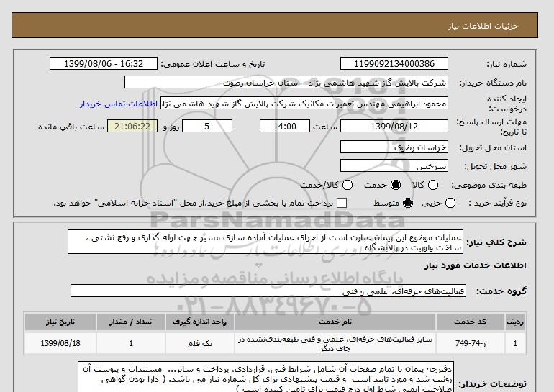The image size is (554, 392).
Task: Click service name cell سایر فعالیت‌های حرفه‌ای
Action: coord(335,344)
